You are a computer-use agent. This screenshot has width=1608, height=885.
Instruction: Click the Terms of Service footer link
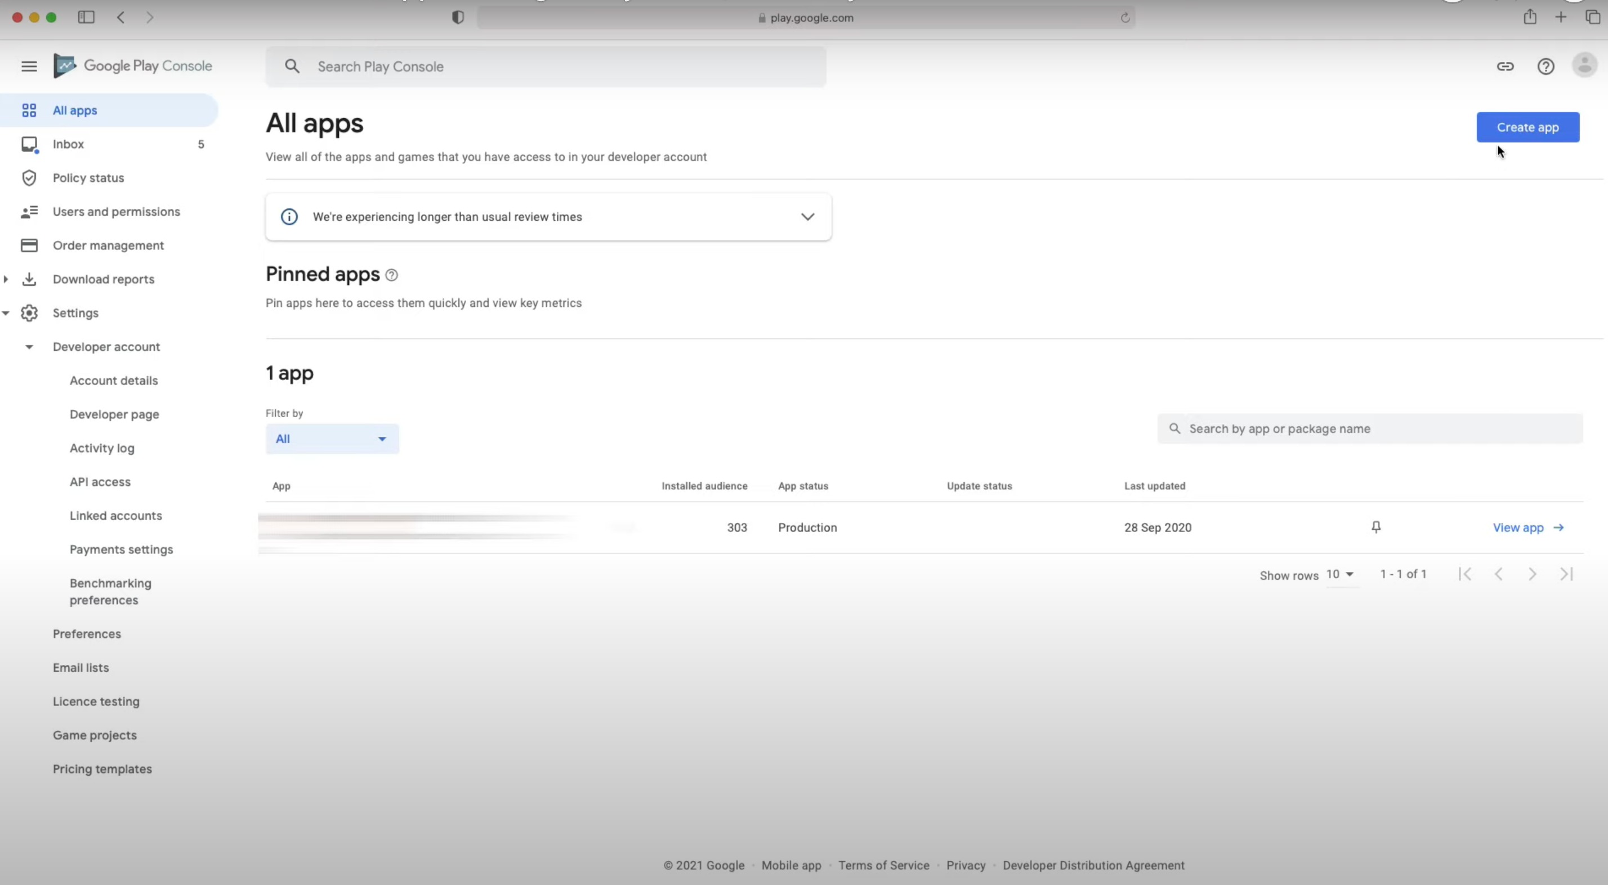883,865
